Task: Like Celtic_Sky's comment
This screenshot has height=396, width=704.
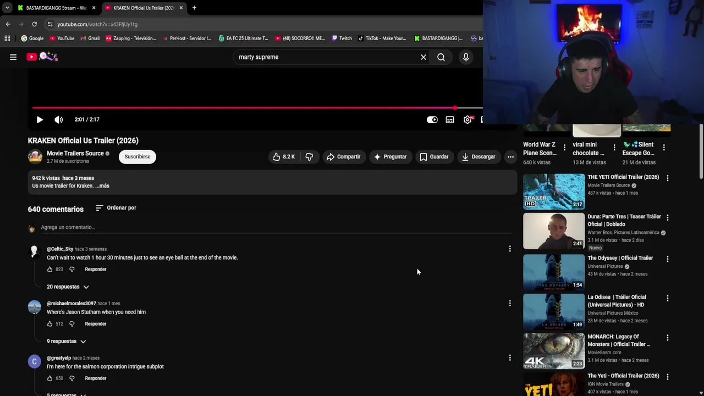Action: 50,269
